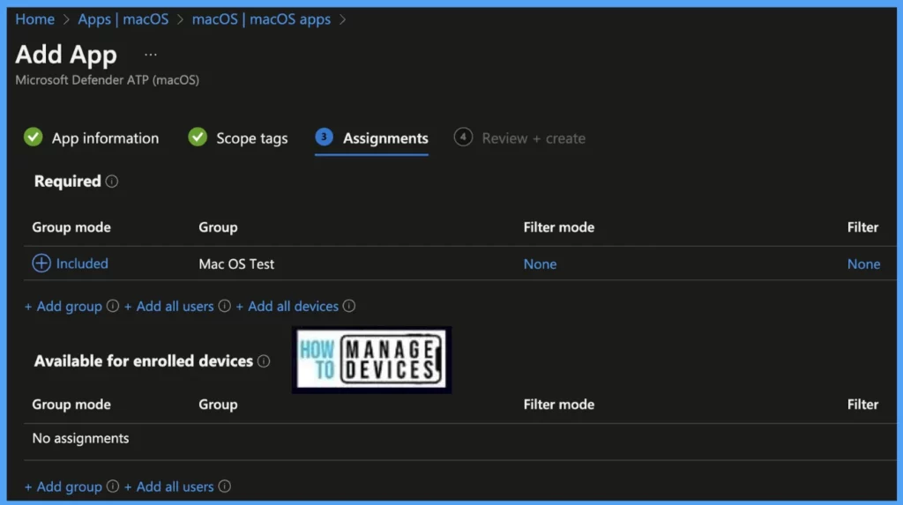The image size is (903, 505).
Task: Show info icon after Required Add group
Action: (x=113, y=306)
